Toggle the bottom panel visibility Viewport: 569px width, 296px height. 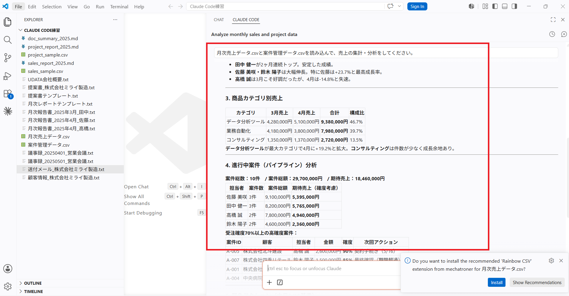pyautogui.click(x=505, y=6)
